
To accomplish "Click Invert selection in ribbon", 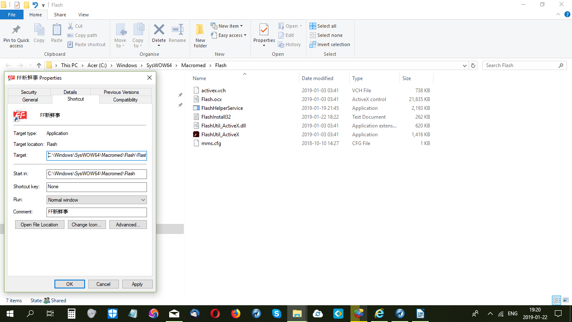I will coord(330,44).
